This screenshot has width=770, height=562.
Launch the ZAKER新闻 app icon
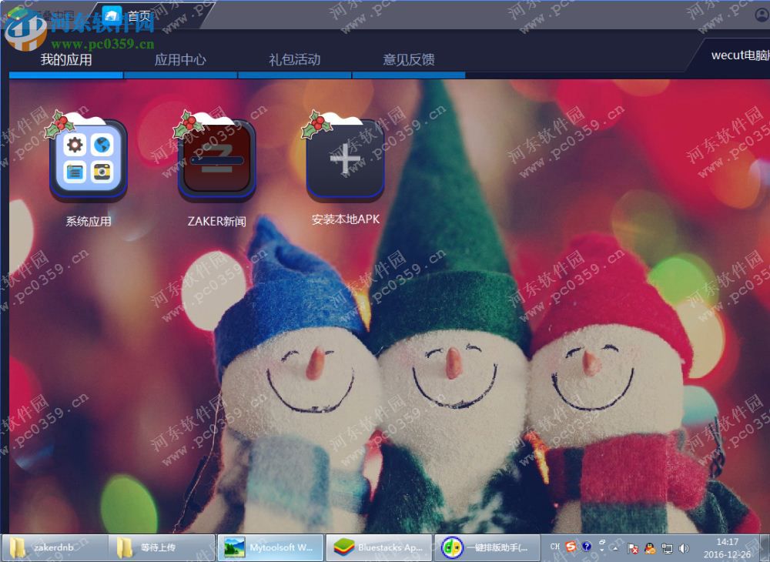[216, 158]
